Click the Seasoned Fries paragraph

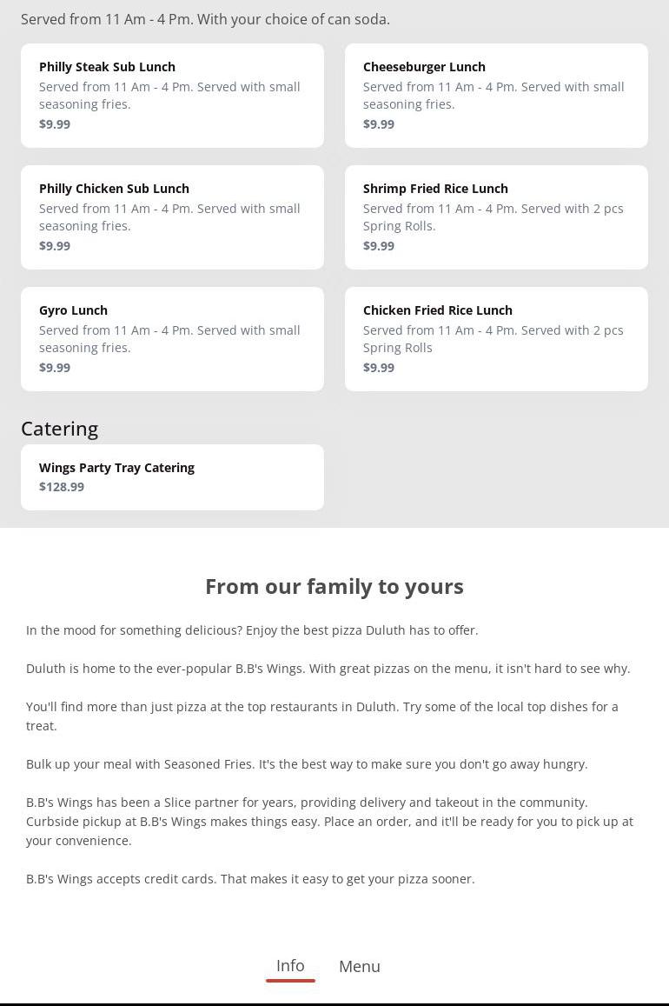(x=307, y=764)
